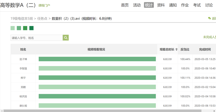Viewport: 216px width, 112px height.
Task: Click 6.8分钟 duration in 易子博 row
Action: tap(167, 59)
